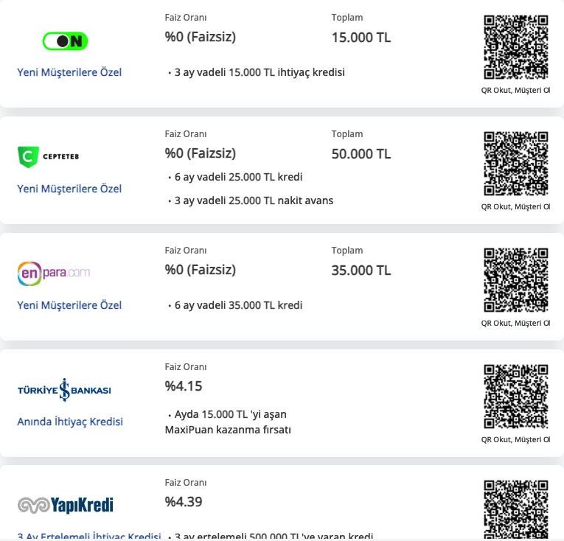This screenshot has height=541, width=564.
Task: Open the 3 Ay Ertelemeli İhtiyaç Kredisi link
Action: click(x=89, y=537)
